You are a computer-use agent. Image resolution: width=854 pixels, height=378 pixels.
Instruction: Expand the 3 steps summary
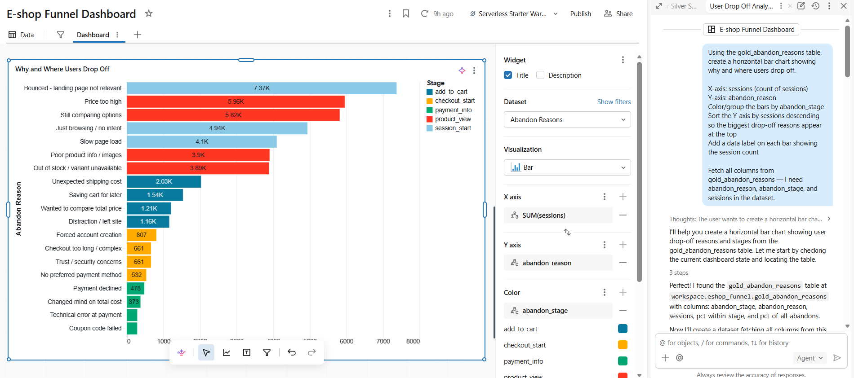[679, 273]
